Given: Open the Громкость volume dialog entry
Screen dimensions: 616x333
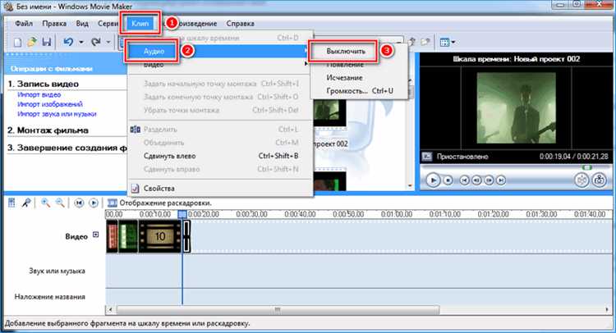Looking at the screenshot, I should [x=359, y=90].
